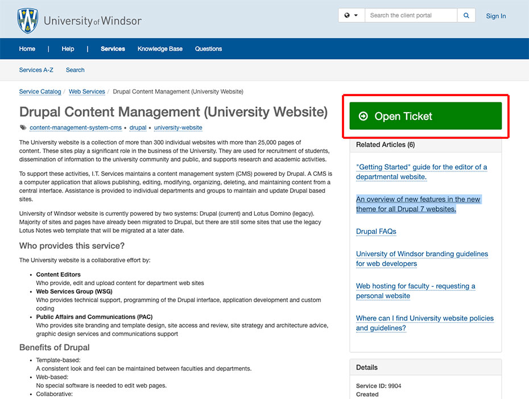Click the University of Windsor shield logo

28,21
